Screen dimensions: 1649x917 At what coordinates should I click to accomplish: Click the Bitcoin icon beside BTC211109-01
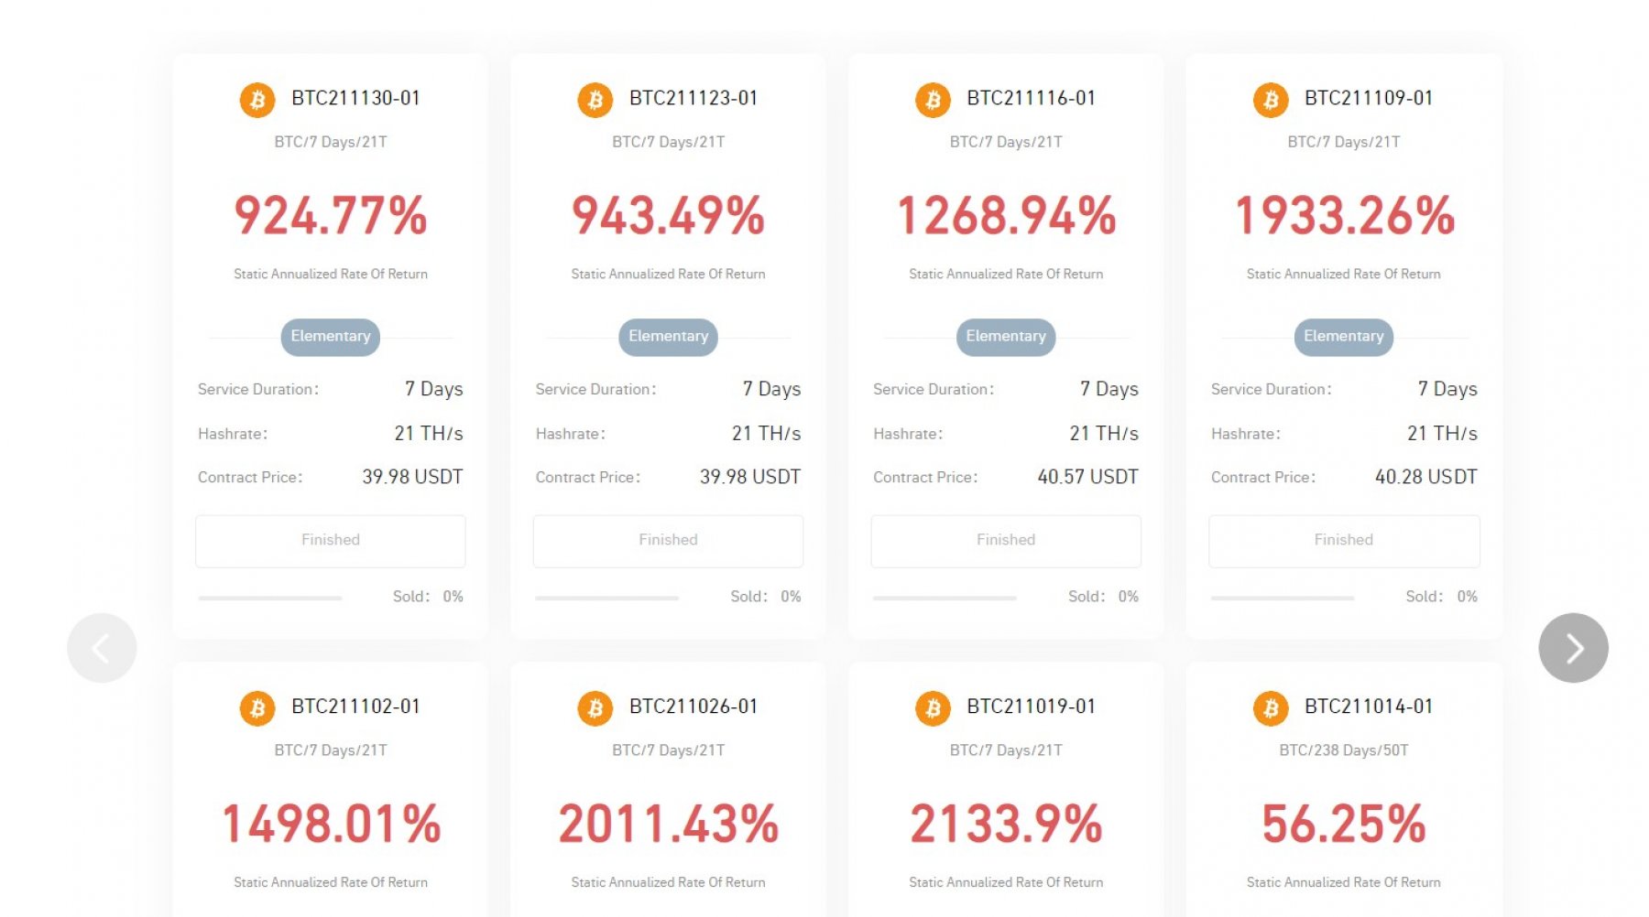[x=1271, y=100]
